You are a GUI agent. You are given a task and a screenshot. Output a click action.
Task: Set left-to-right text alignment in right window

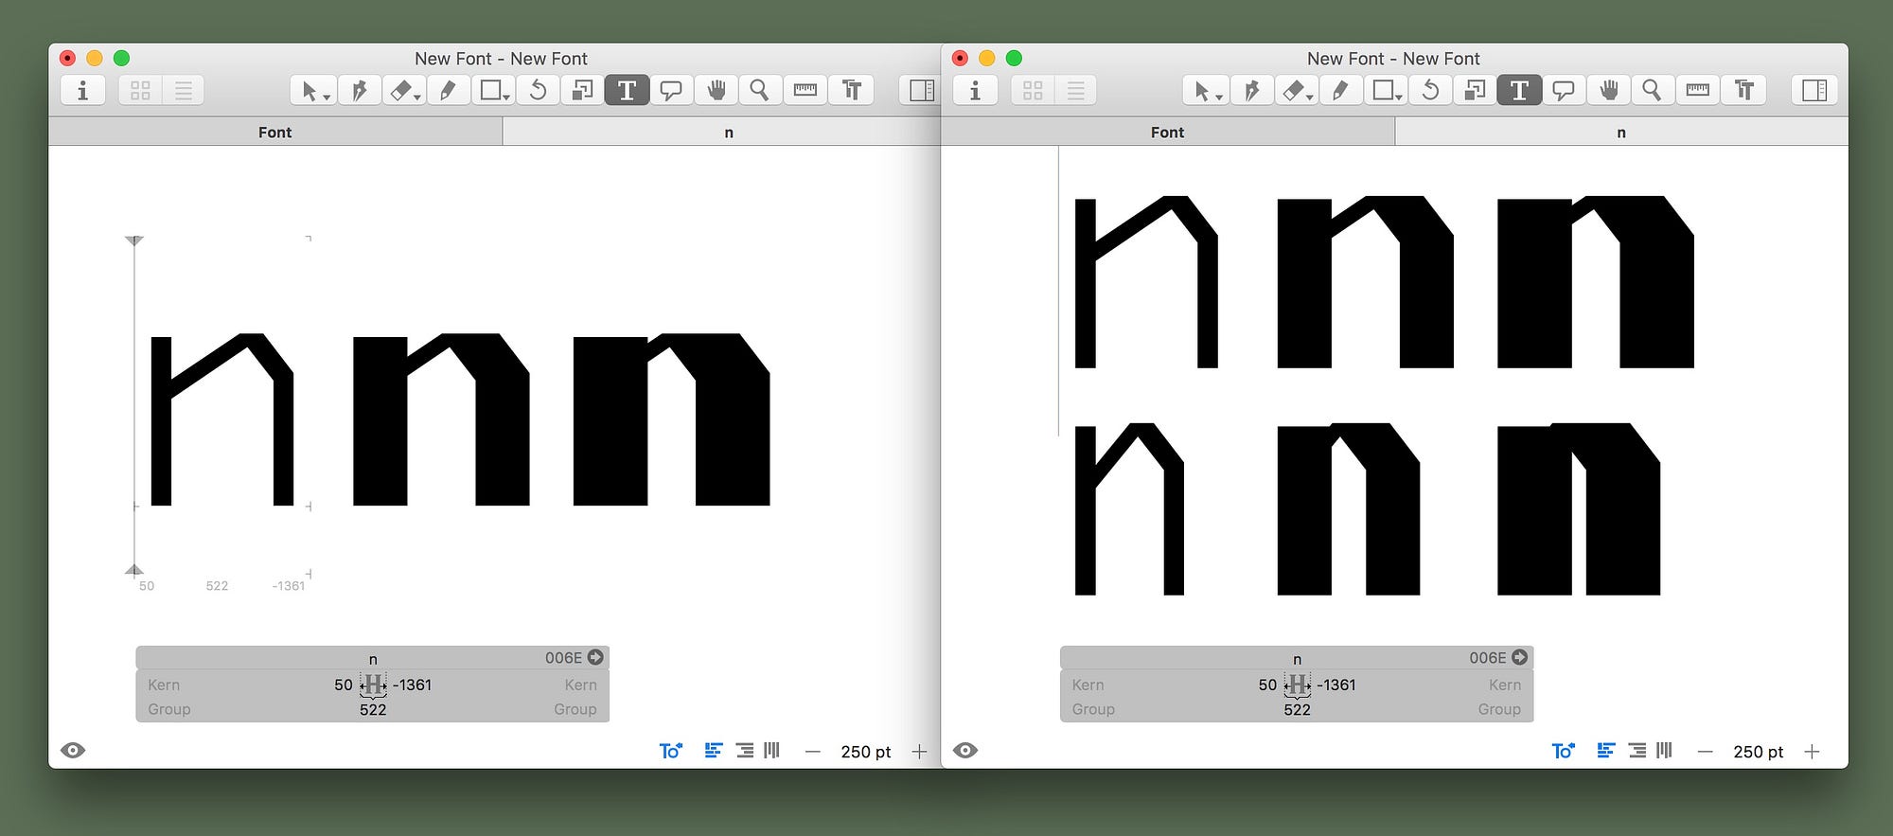(1606, 751)
